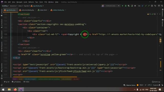The height and width of the screenshot is (92, 164).
Task: Open the Event Log button
Action: 156,82
